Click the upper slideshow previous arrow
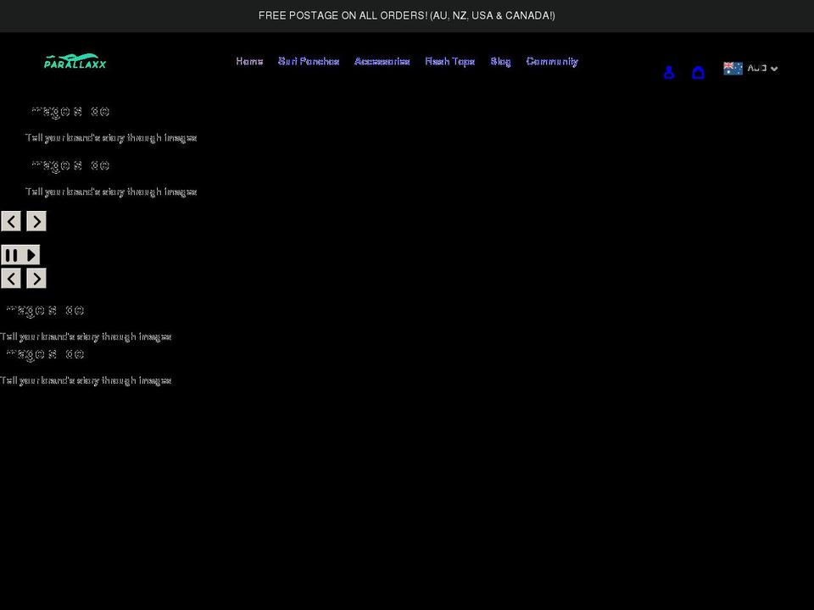The height and width of the screenshot is (610, 814). coord(11,220)
